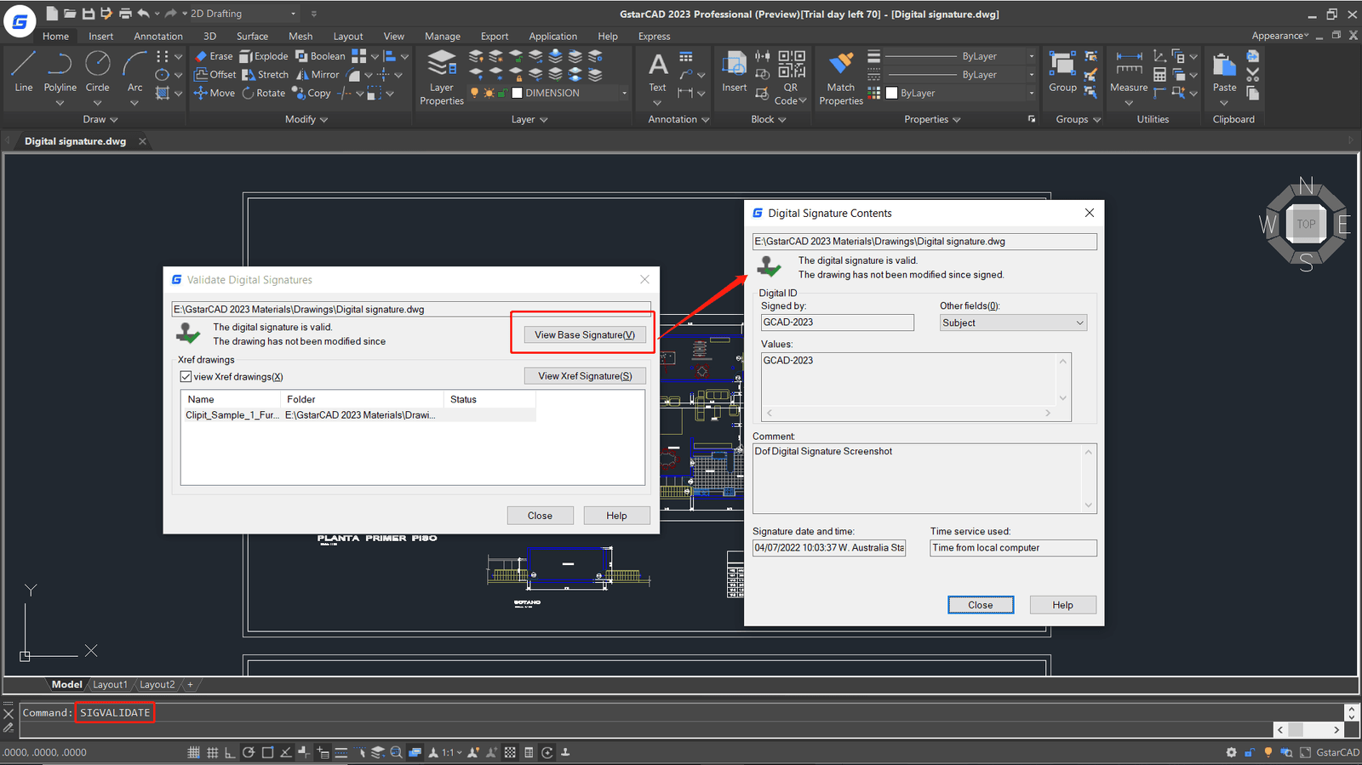This screenshot has height=765, width=1362.
Task: Click the Signed by GCAD-2023 field
Action: 837,323
